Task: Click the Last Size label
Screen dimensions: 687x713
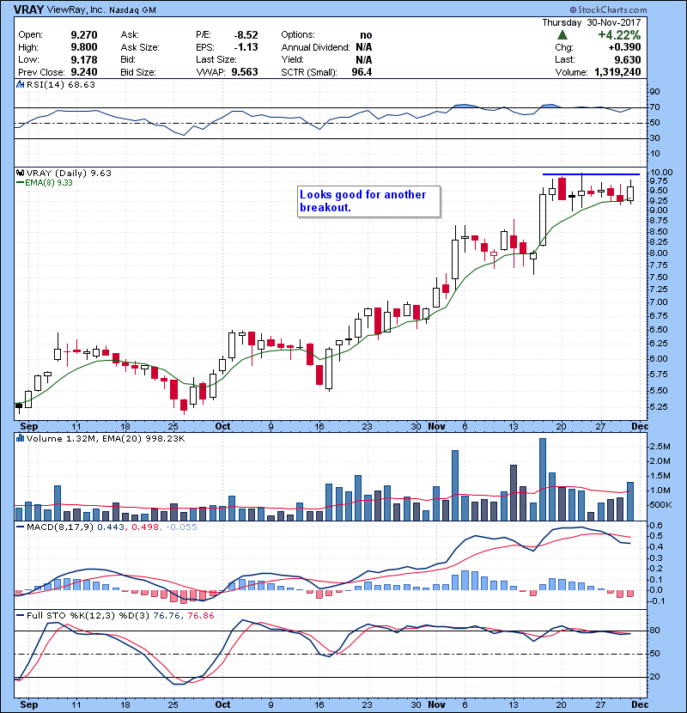Action: tap(216, 59)
